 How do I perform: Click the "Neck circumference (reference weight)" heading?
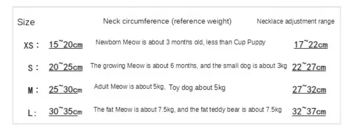[167, 21]
